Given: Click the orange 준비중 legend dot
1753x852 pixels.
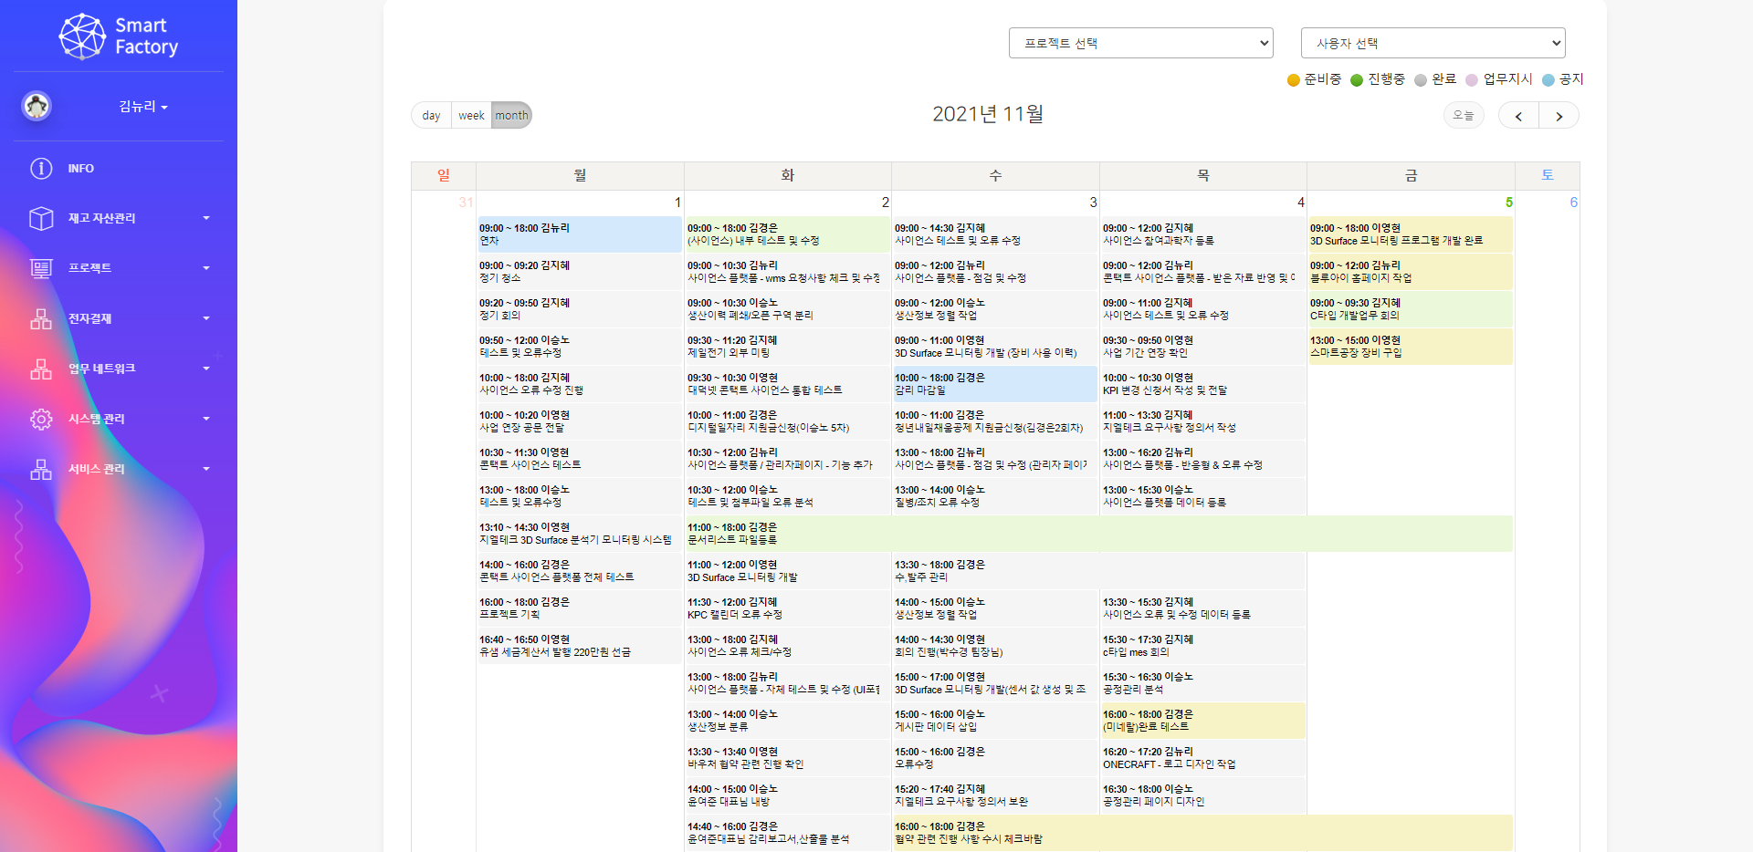Looking at the screenshot, I should point(1293,80).
